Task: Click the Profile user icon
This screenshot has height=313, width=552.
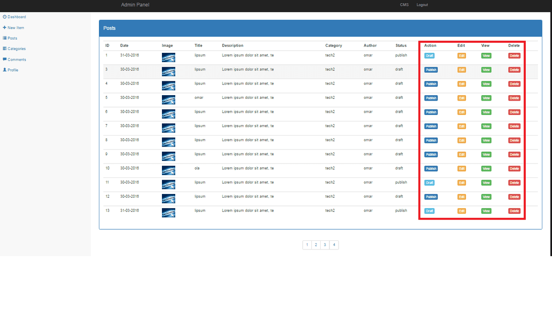Action: (5, 70)
